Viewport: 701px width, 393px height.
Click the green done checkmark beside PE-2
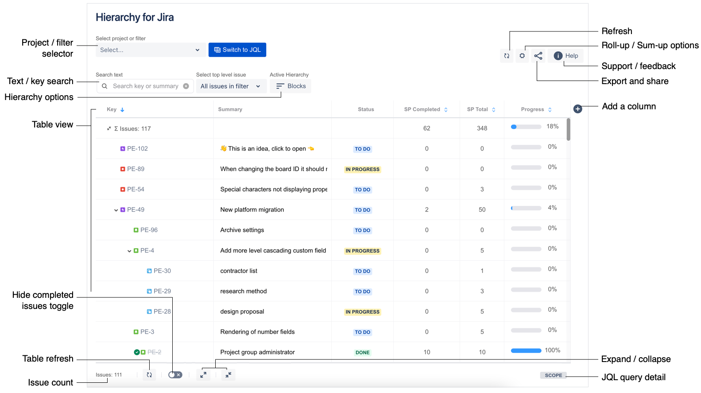(x=137, y=352)
